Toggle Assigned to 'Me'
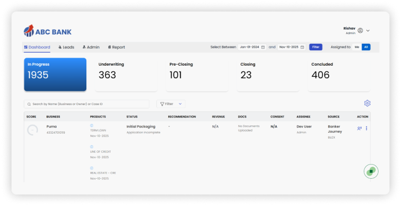Image resolution: width=401 pixels, height=206 pixels. [356, 47]
